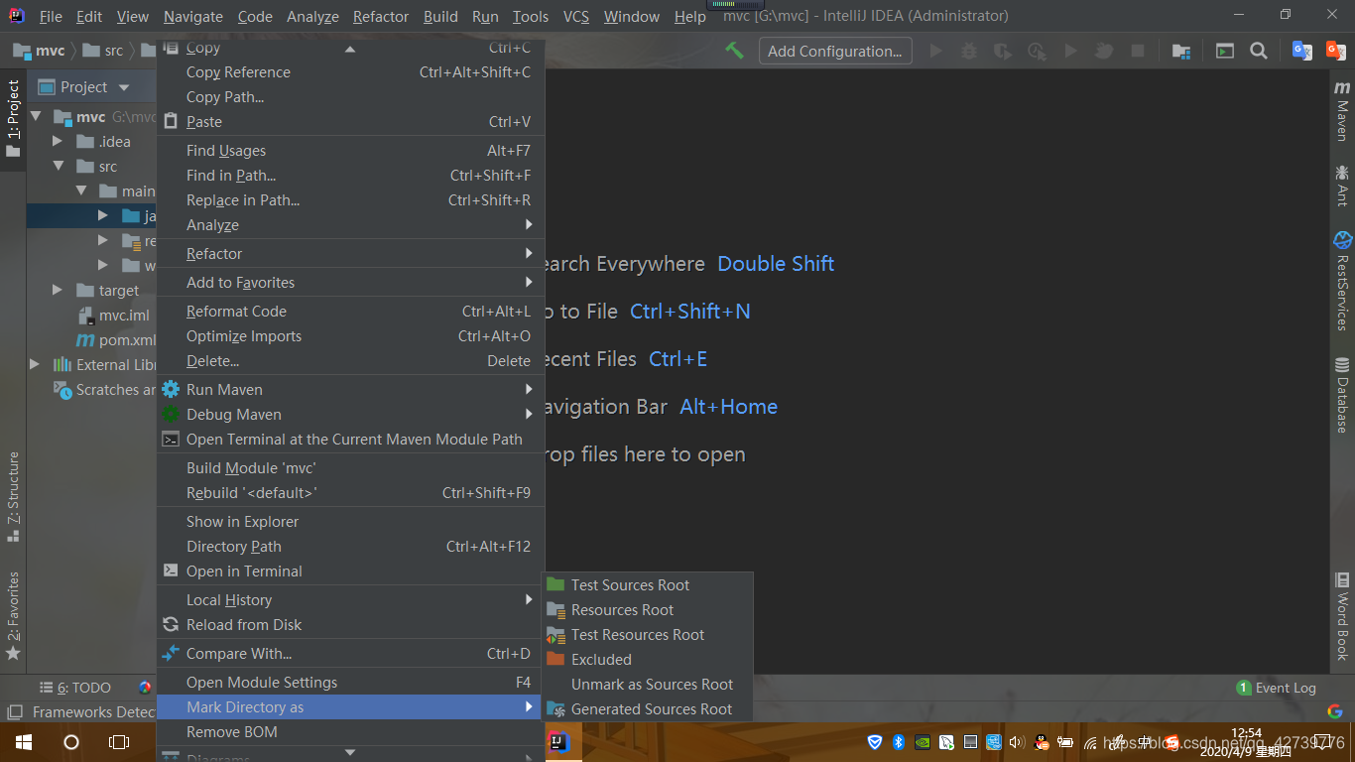Image resolution: width=1355 pixels, height=762 pixels.
Task: Click the Bluetooth tray icon
Action: tap(898, 742)
